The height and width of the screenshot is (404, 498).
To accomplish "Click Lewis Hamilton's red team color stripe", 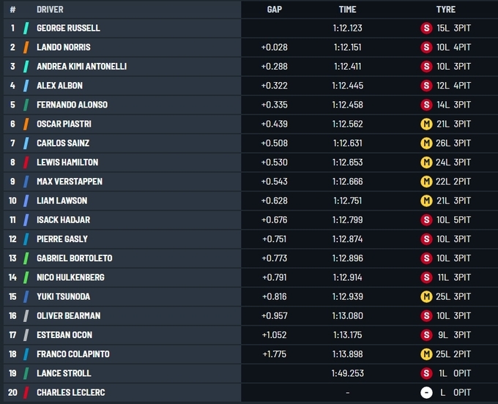I will (26, 162).
